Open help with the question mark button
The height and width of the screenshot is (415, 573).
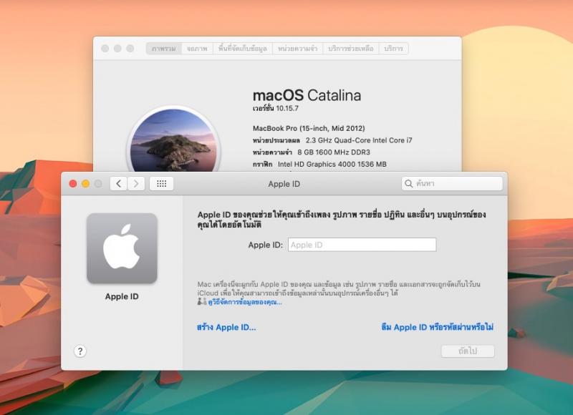(80, 351)
